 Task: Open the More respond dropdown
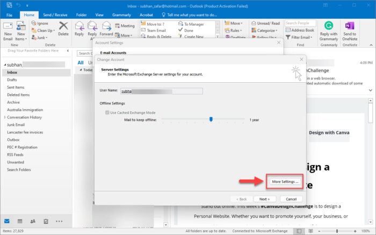(124, 35)
